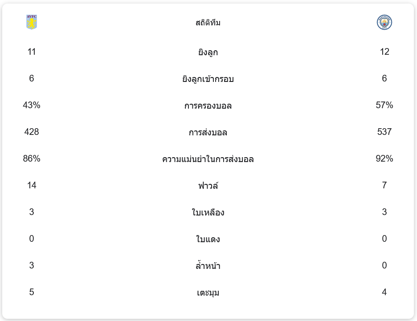The image size is (417, 321).
Task: Click the สถิติทีม header title
Action: (208, 23)
